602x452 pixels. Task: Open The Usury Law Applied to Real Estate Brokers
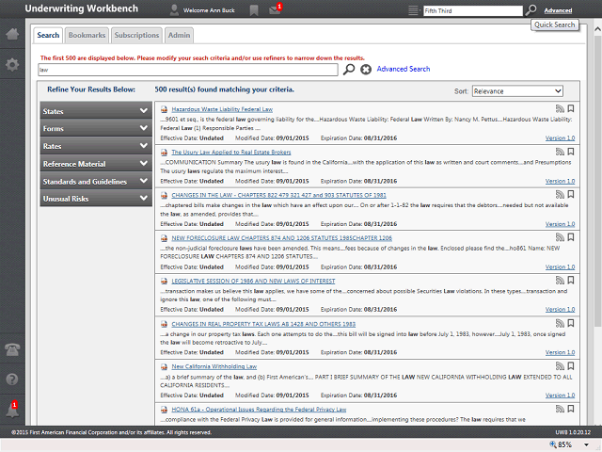[x=231, y=153]
